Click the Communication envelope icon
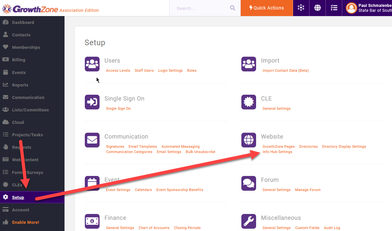Viewport: 392px width, 231px height. pos(92,140)
